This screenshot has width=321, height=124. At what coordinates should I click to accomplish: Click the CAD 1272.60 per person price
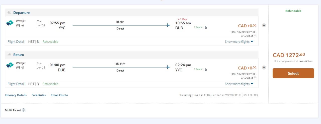click(x=289, y=55)
